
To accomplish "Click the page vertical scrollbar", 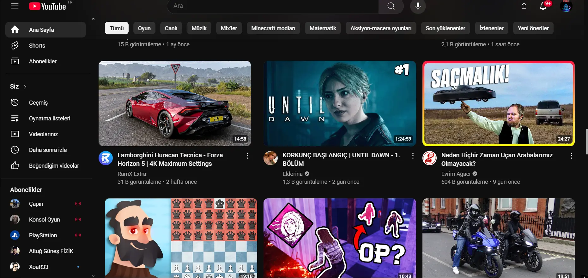I will click(587, 142).
